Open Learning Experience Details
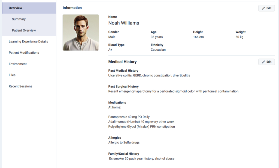279x168 pixels. pyautogui.click(x=28, y=41)
